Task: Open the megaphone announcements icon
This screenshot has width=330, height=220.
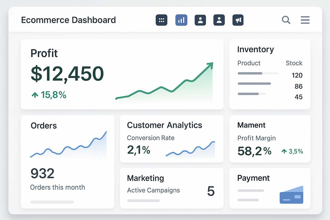Action: coord(238,20)
